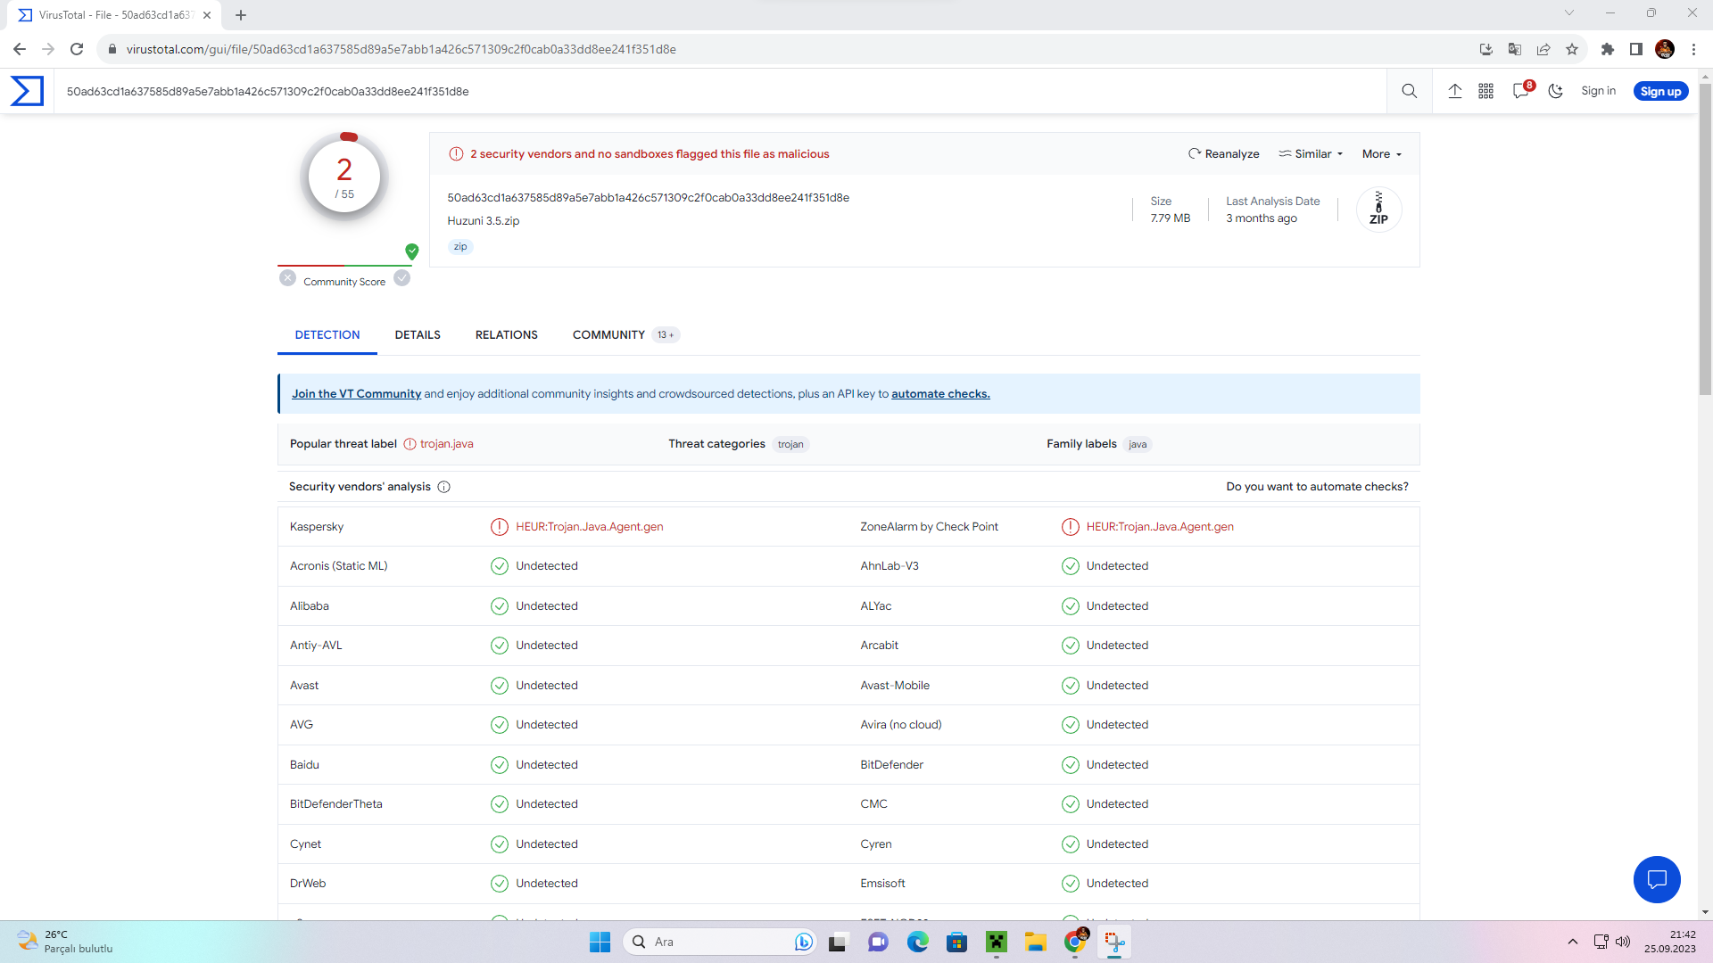The height and width of the screenshot is (963, 1713).
Task: Click the community score progress bar
Action: click(344, 266)
